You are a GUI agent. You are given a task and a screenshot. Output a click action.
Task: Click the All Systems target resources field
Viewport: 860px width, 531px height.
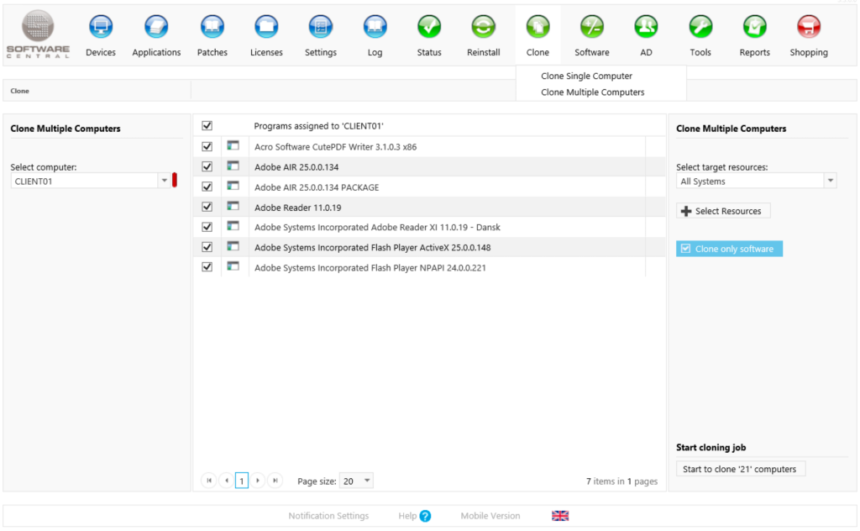point(750,181)
